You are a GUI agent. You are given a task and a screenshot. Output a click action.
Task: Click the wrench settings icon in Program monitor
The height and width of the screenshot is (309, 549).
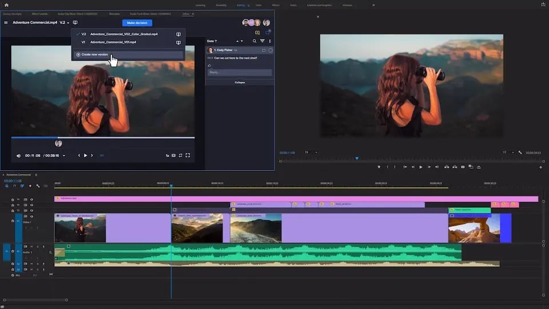[520, 153]
